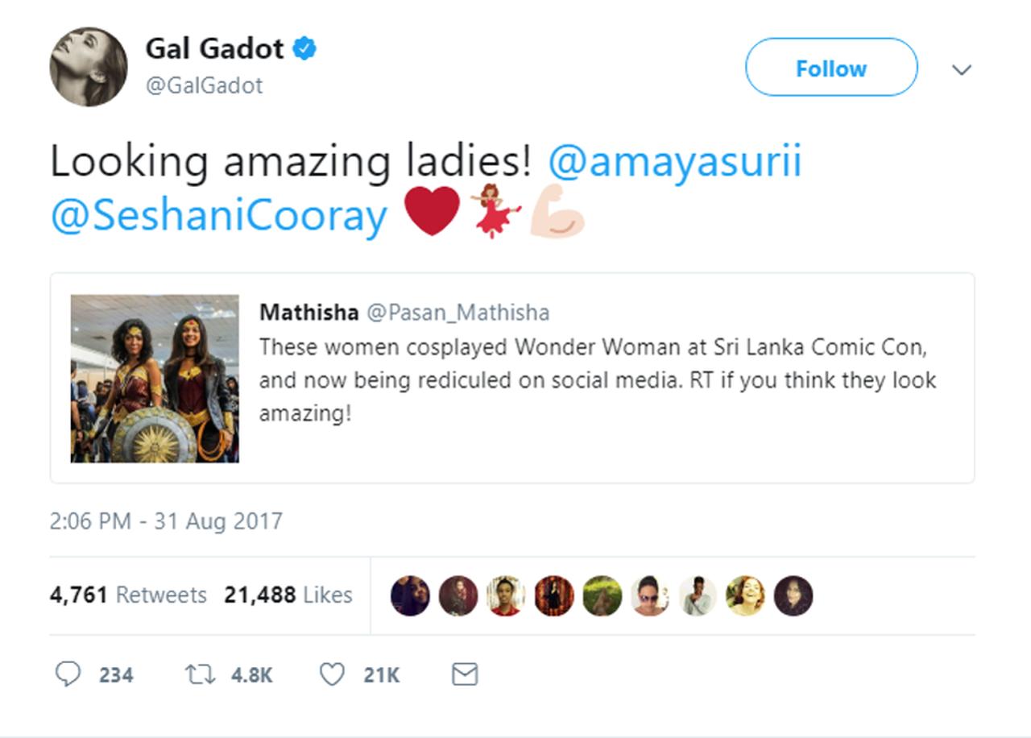Open the @amayasurii mention link

674,161
